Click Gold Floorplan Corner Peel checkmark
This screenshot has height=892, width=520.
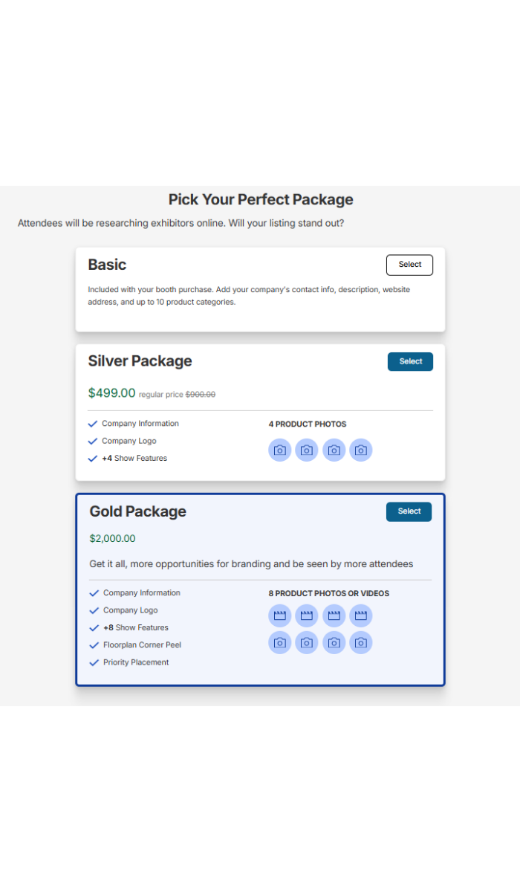pyautogui.click(x=94, y=645)
